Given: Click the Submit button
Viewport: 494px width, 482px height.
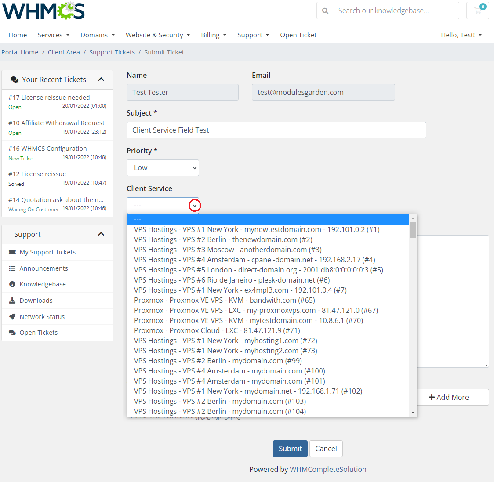Looking at the screenshot, I should [290, 449].
